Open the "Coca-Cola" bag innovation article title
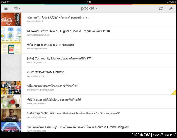Image resolution: width=177 pixels, height=138 pixels. click(x=58, y=17)
